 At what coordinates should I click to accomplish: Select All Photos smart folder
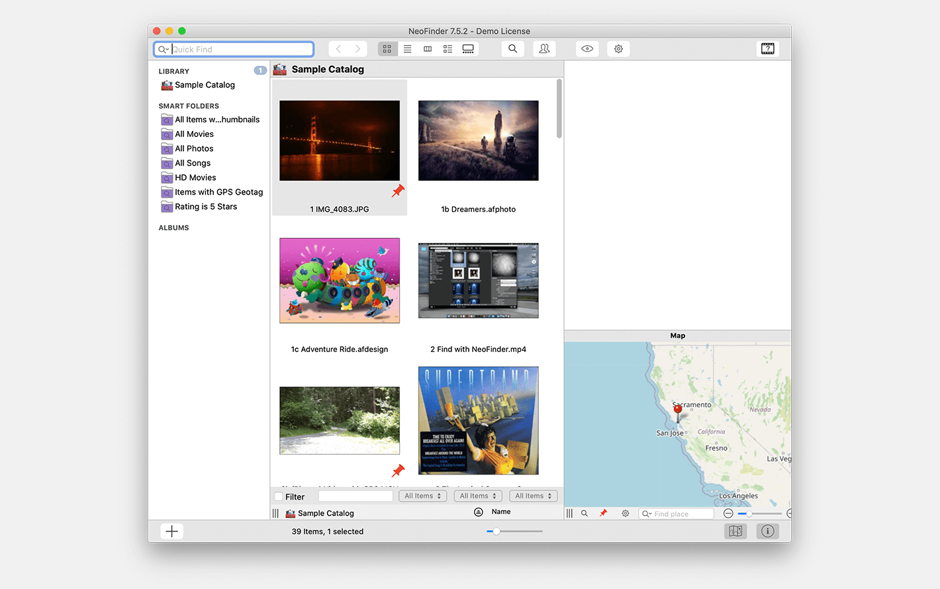pos(194,149)
